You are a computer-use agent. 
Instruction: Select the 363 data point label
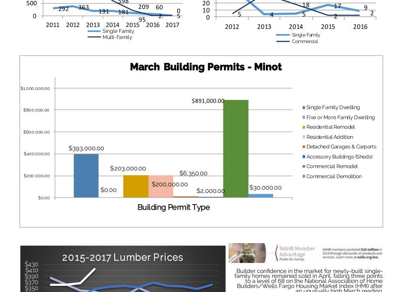pyautogui.click(x=84, y=7)
